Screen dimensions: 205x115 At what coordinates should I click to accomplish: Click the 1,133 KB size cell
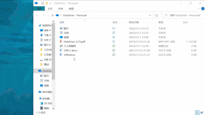[x=191, y=42]
